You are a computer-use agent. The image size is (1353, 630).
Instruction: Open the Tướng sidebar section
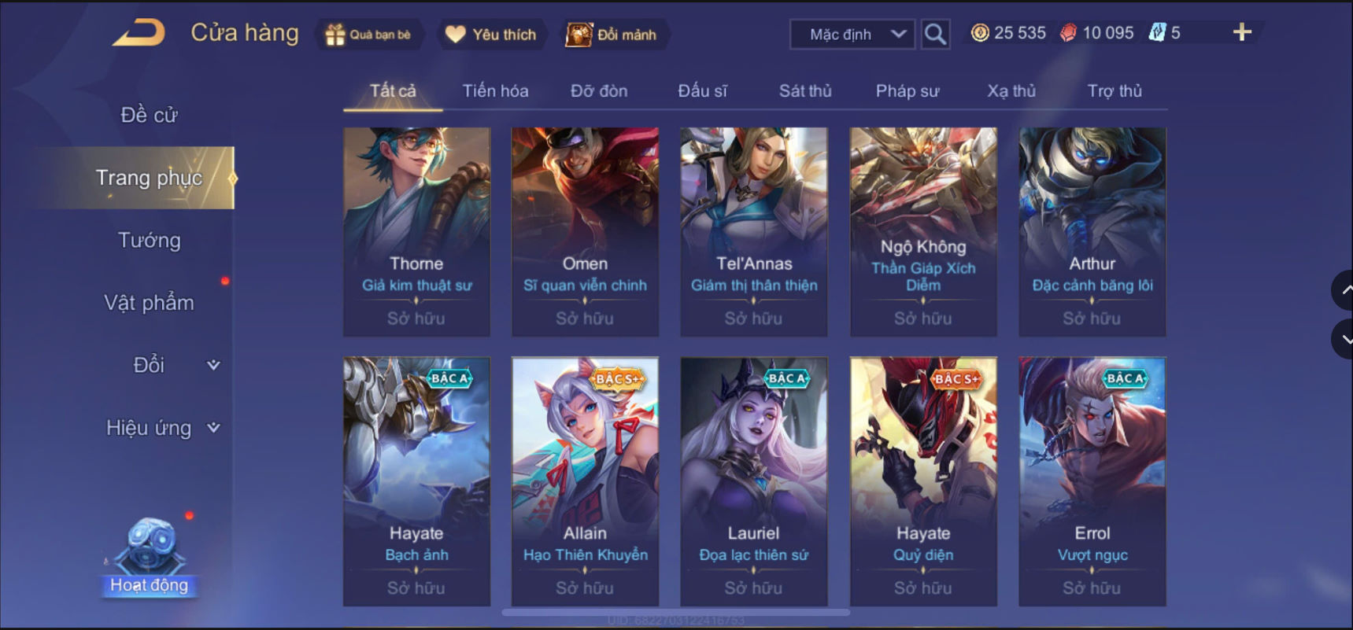(x=149, y=240)
